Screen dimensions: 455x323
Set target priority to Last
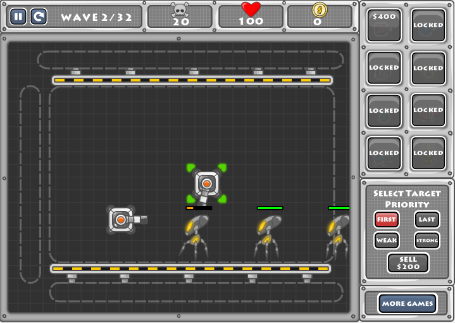coord(427,219)
